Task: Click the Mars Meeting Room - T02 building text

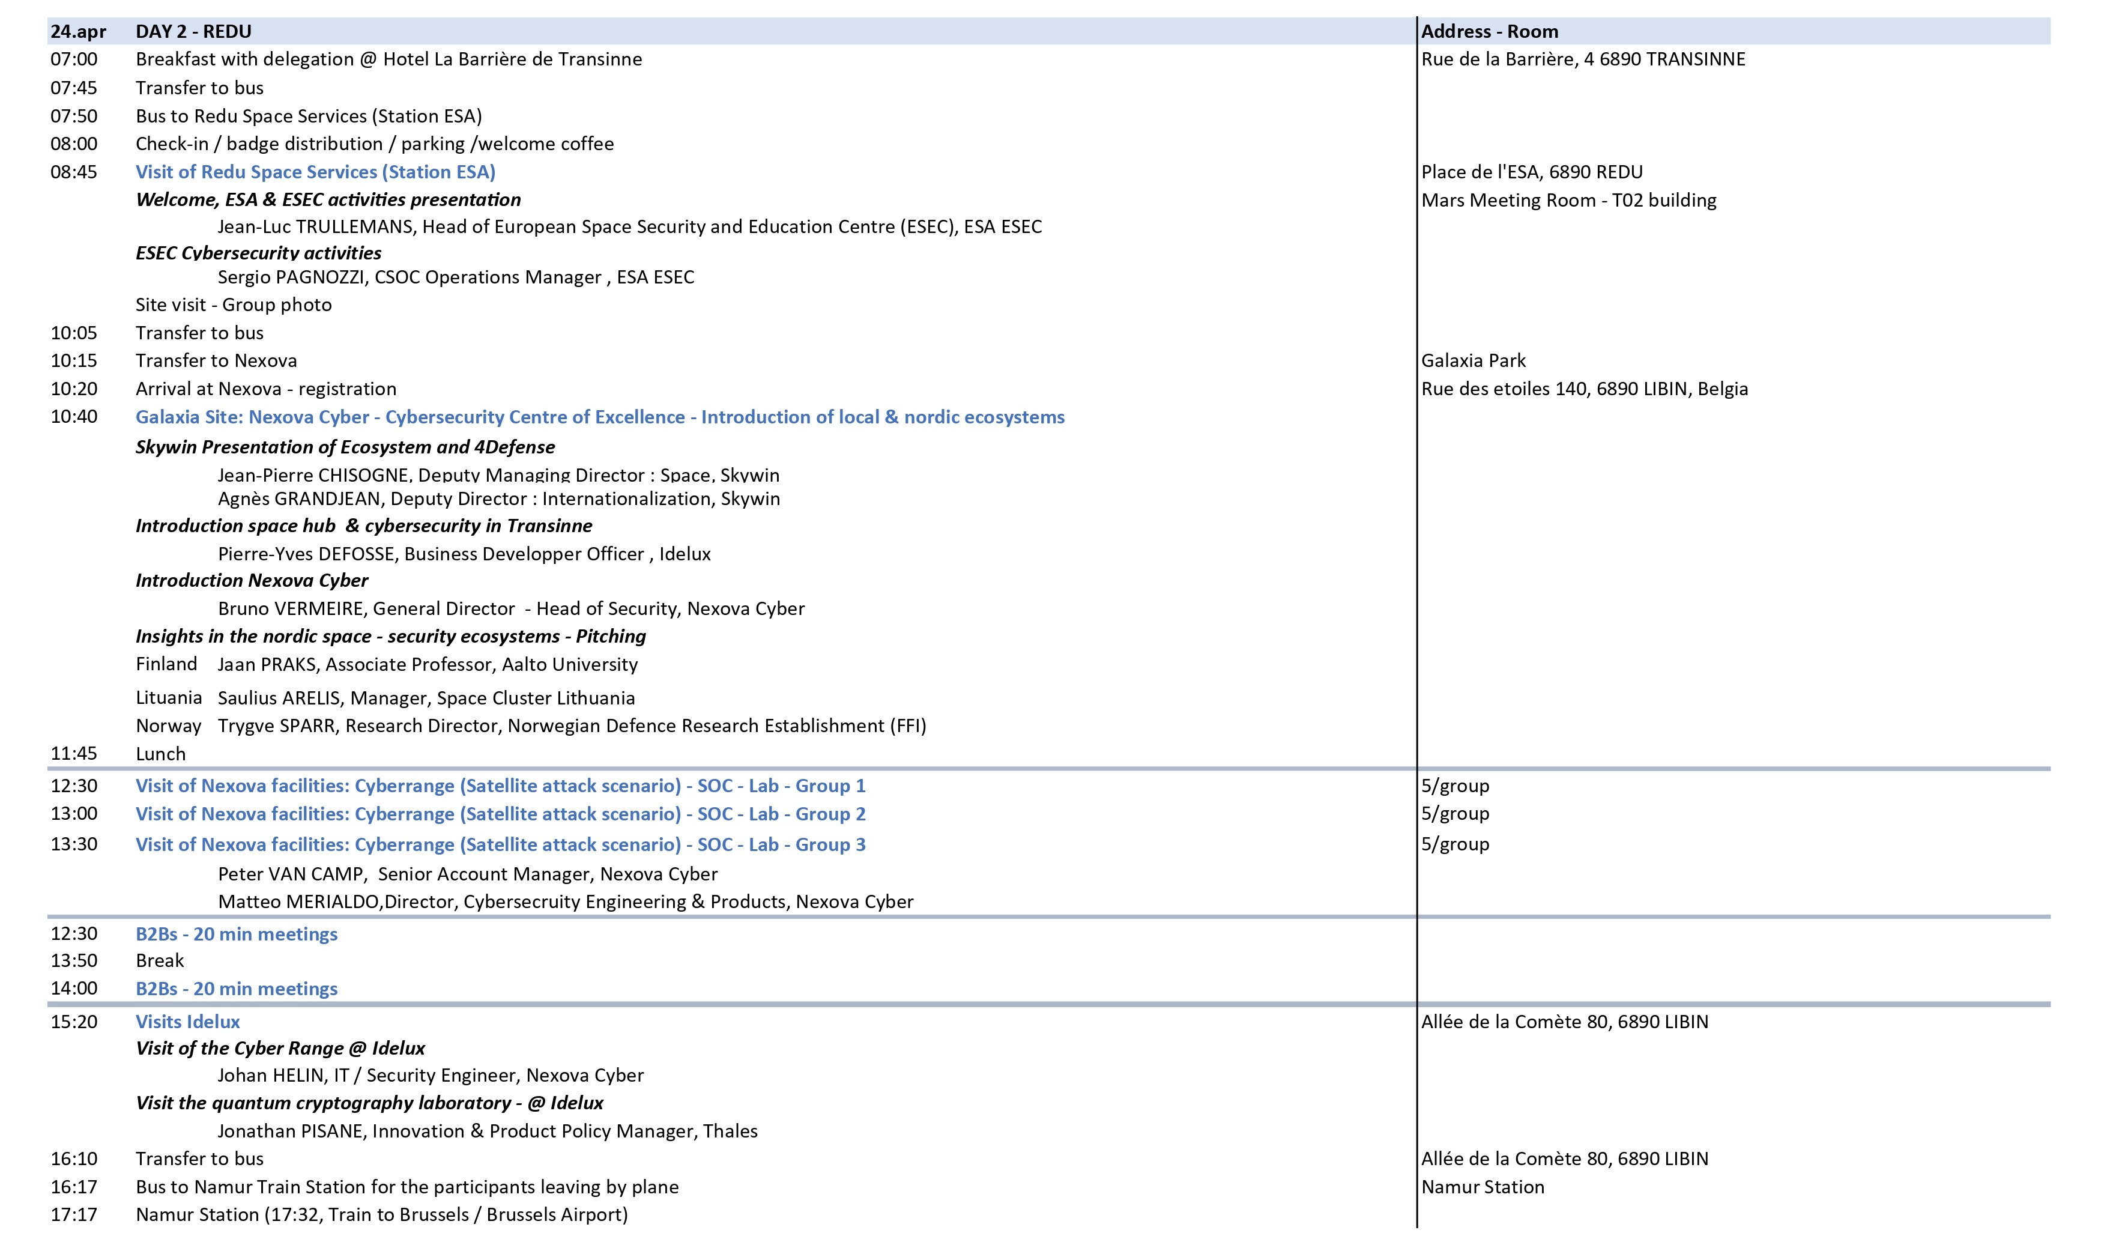Action: 1568,200
